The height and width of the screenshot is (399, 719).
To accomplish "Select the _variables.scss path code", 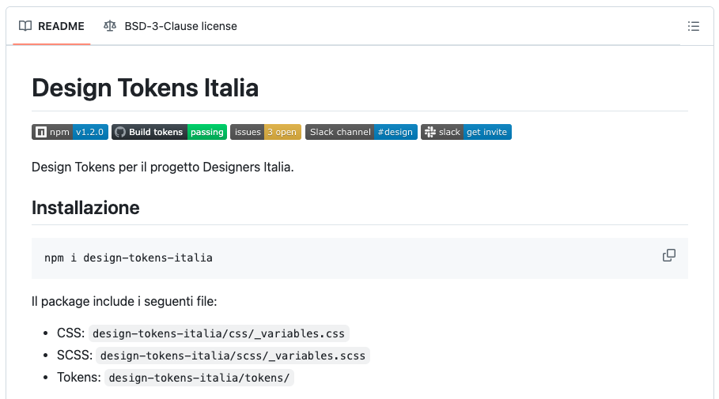I will (x=233, y=356).
